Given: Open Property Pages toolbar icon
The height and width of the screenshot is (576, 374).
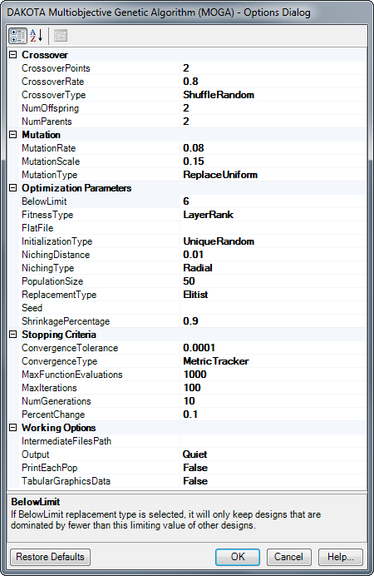Looking at the screenshot, I should [61, 36].
